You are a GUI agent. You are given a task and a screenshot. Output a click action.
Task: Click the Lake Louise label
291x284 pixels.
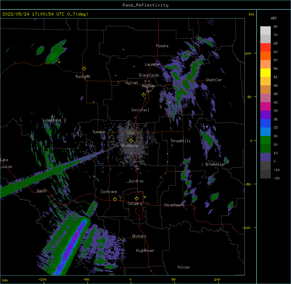click(6, 163)
